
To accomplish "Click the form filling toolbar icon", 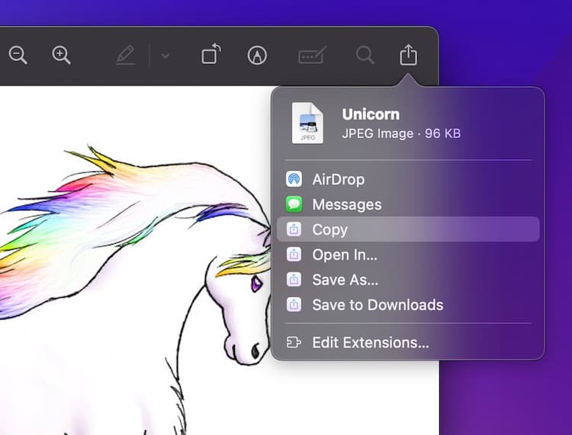I will tap(312, 55).
